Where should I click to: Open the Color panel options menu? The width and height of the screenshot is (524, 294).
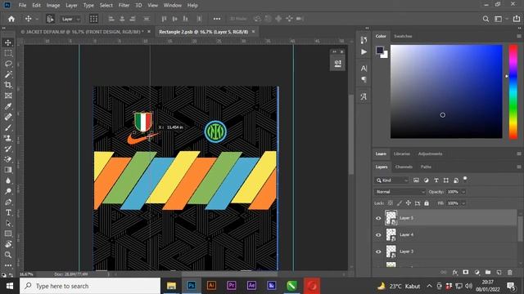tap(518, 36)
